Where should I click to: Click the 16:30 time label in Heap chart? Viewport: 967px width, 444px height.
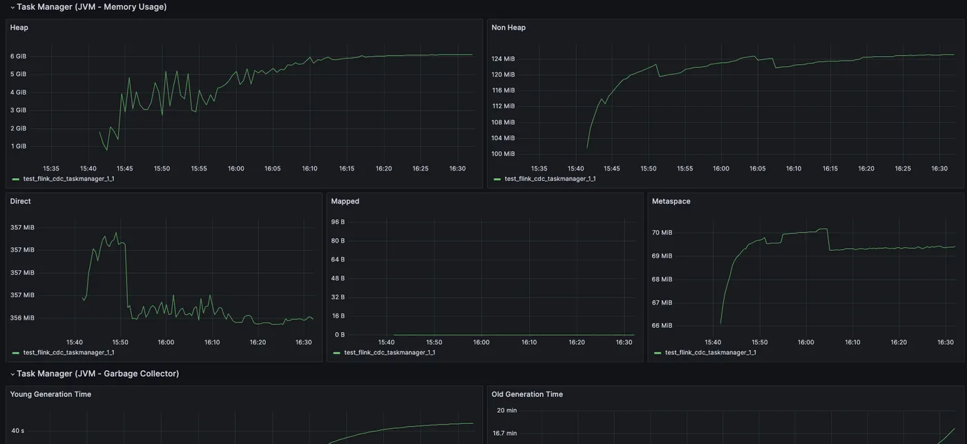457,168
